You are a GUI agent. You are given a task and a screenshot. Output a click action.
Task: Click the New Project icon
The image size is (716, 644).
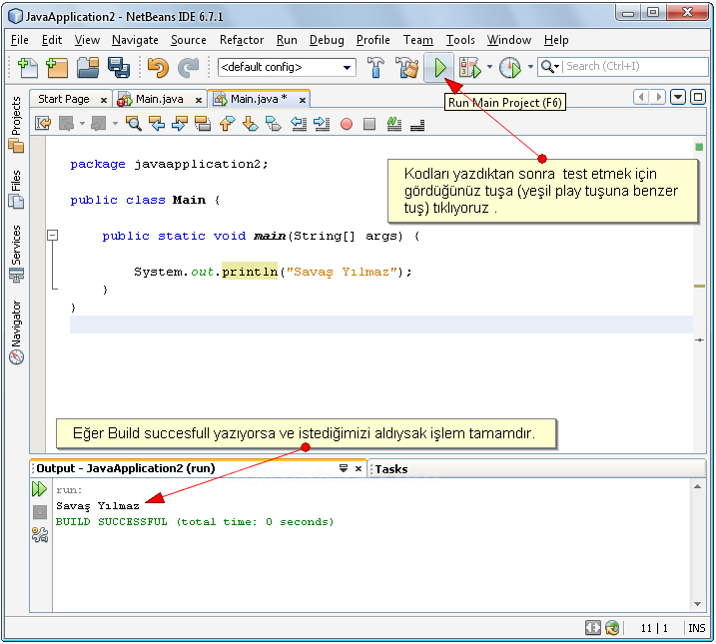click(x=57, y=68)
